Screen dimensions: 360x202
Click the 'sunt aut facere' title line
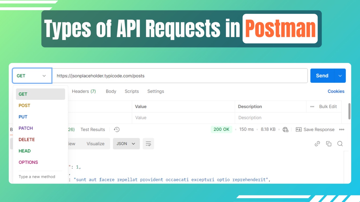click(x=171, y=180)
